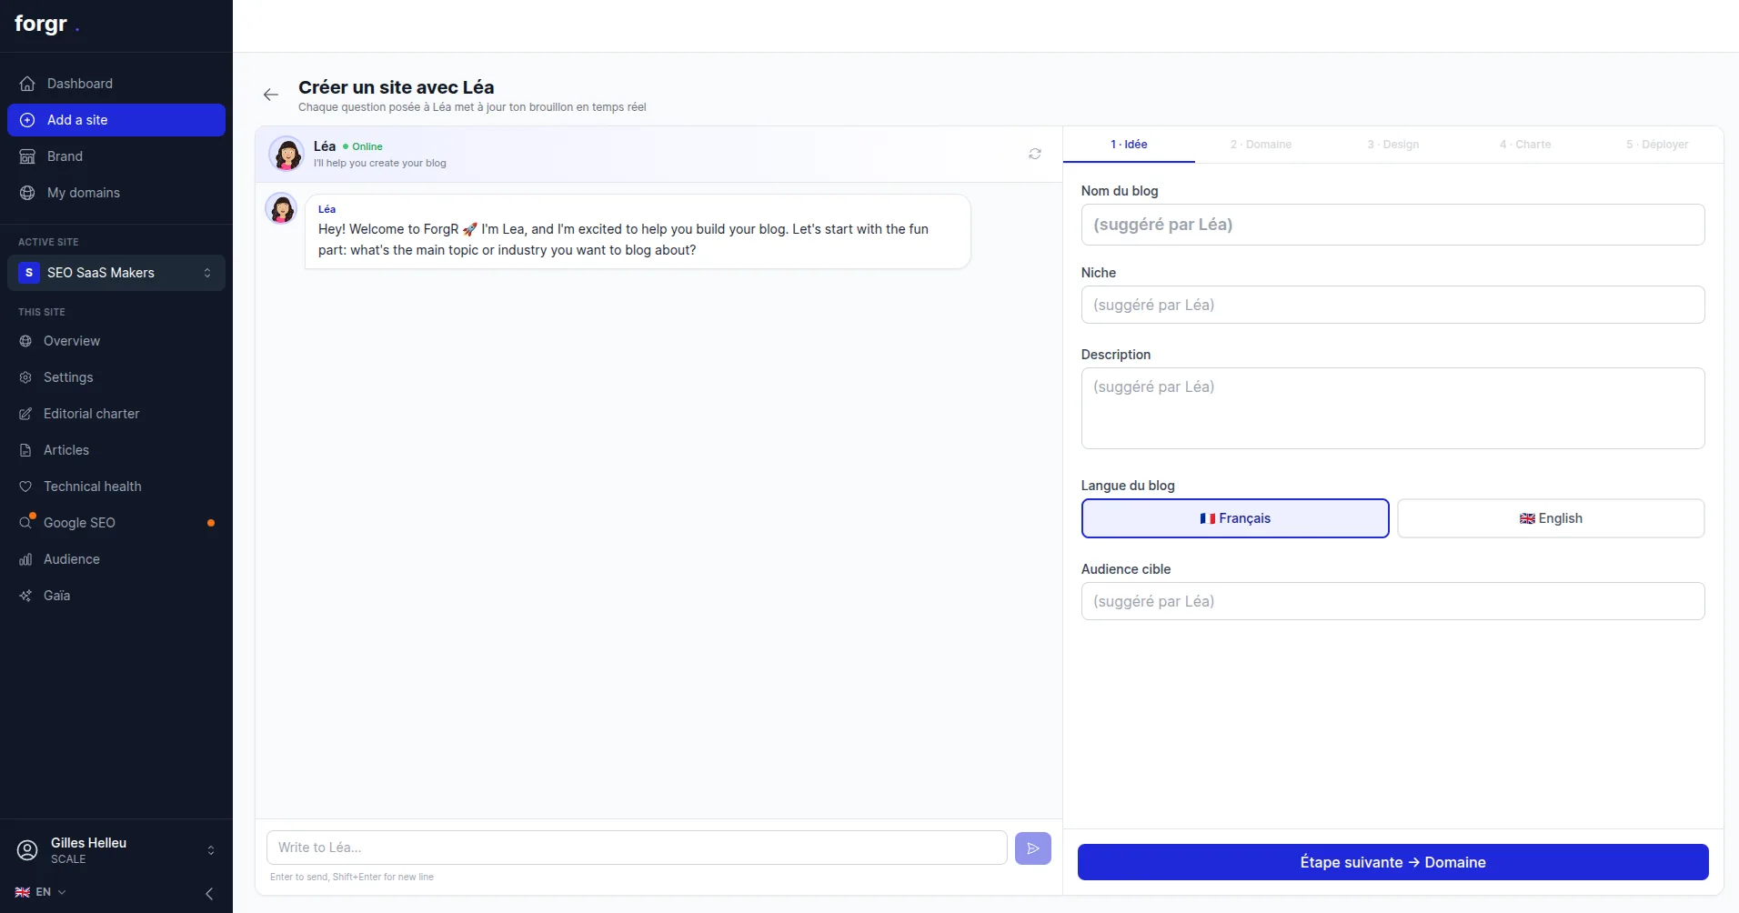Click Étape suivante → Domaine button
The height and width of the screenshot is (913, 1739).
coord(1392,862)
